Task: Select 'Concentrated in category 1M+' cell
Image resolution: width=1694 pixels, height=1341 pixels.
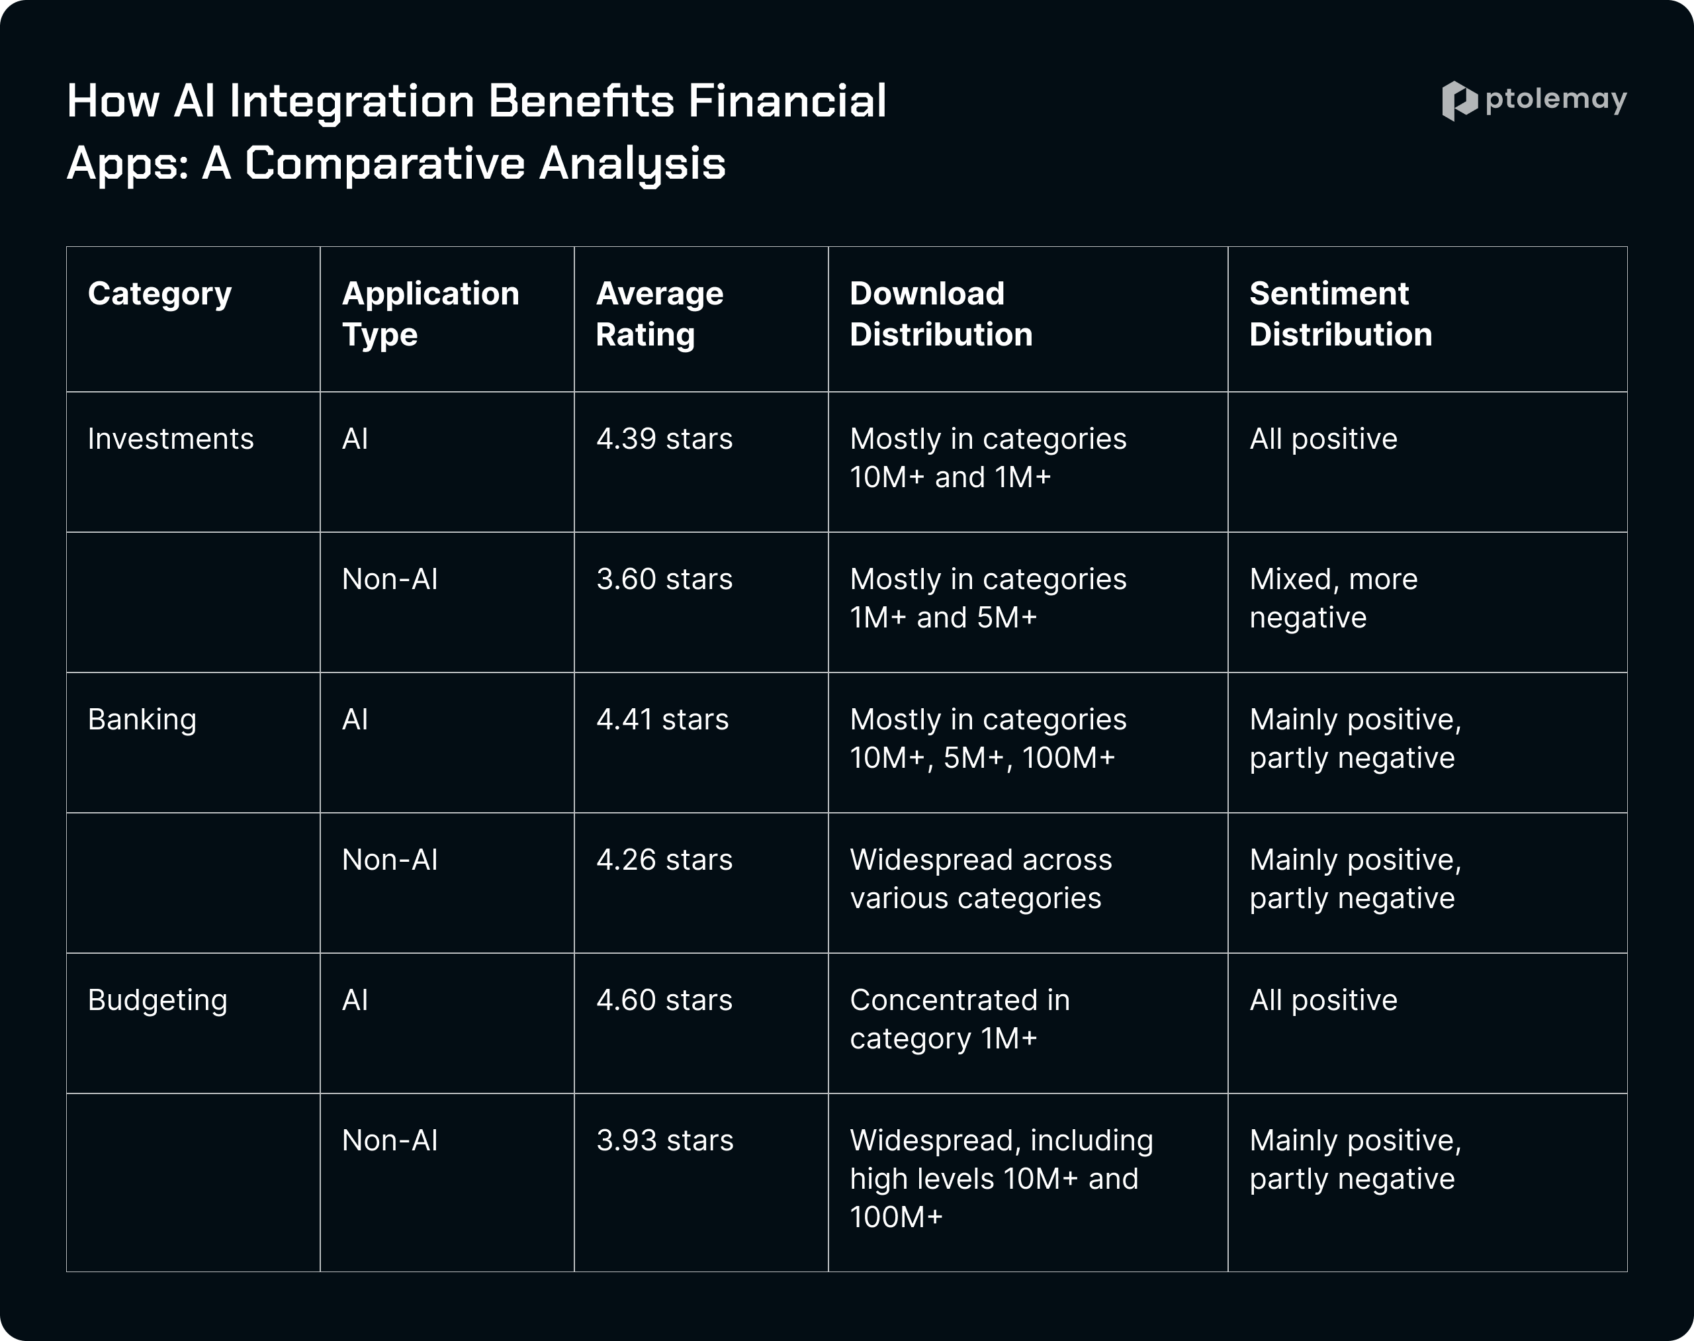Action: click(x=1028, y=1023)
